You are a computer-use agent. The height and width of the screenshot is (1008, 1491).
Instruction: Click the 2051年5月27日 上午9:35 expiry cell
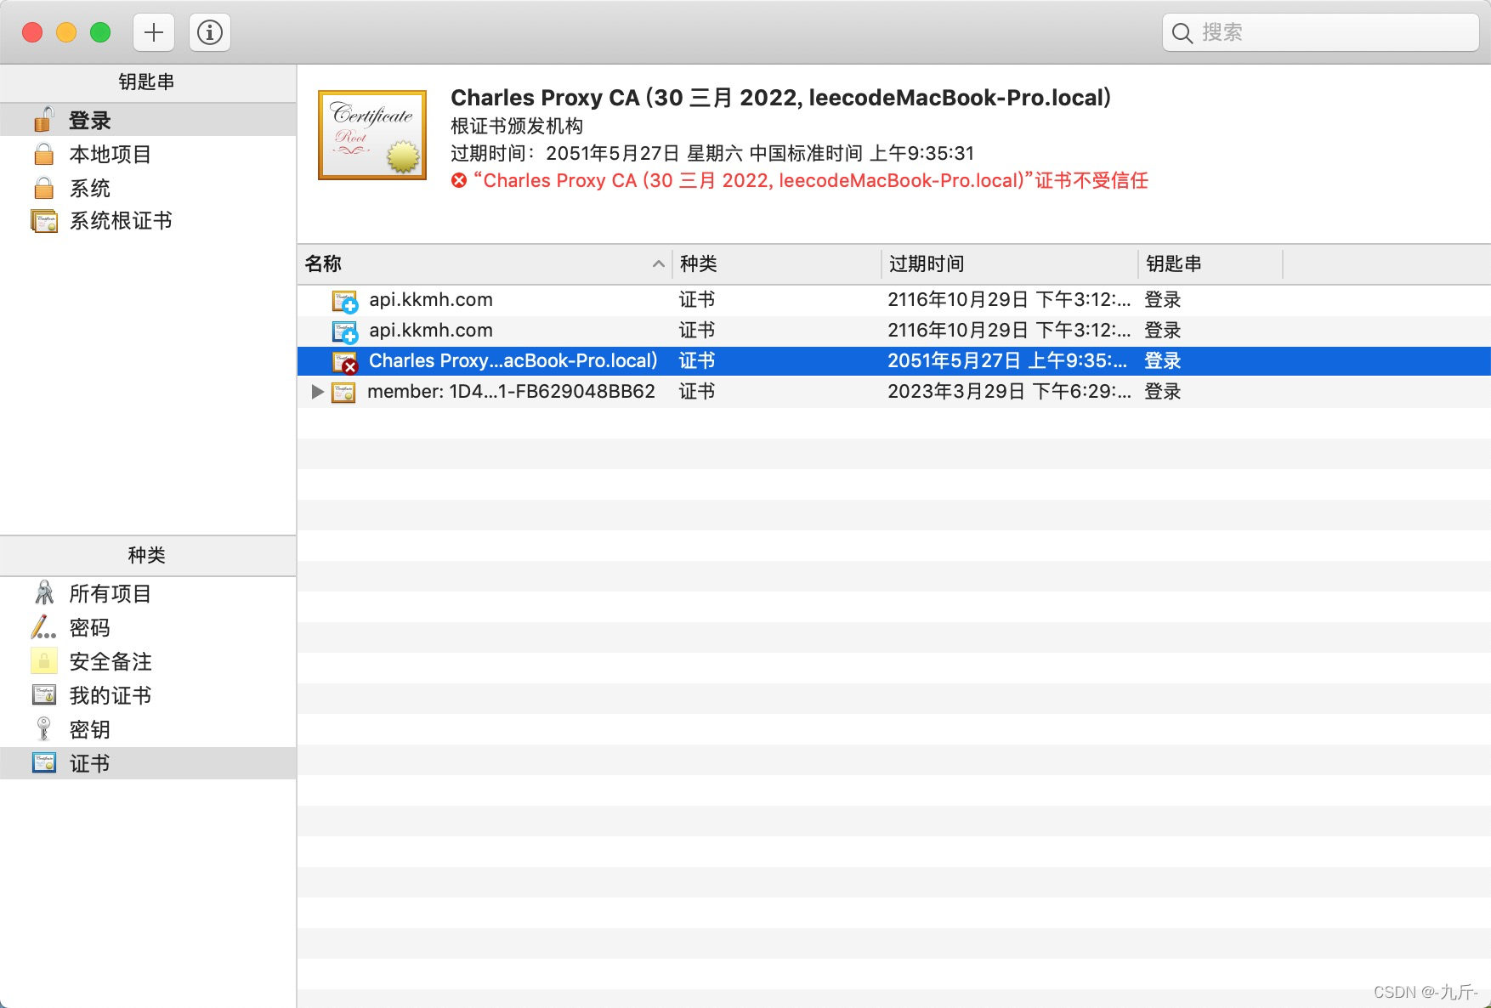click(x=1009, y=360)
